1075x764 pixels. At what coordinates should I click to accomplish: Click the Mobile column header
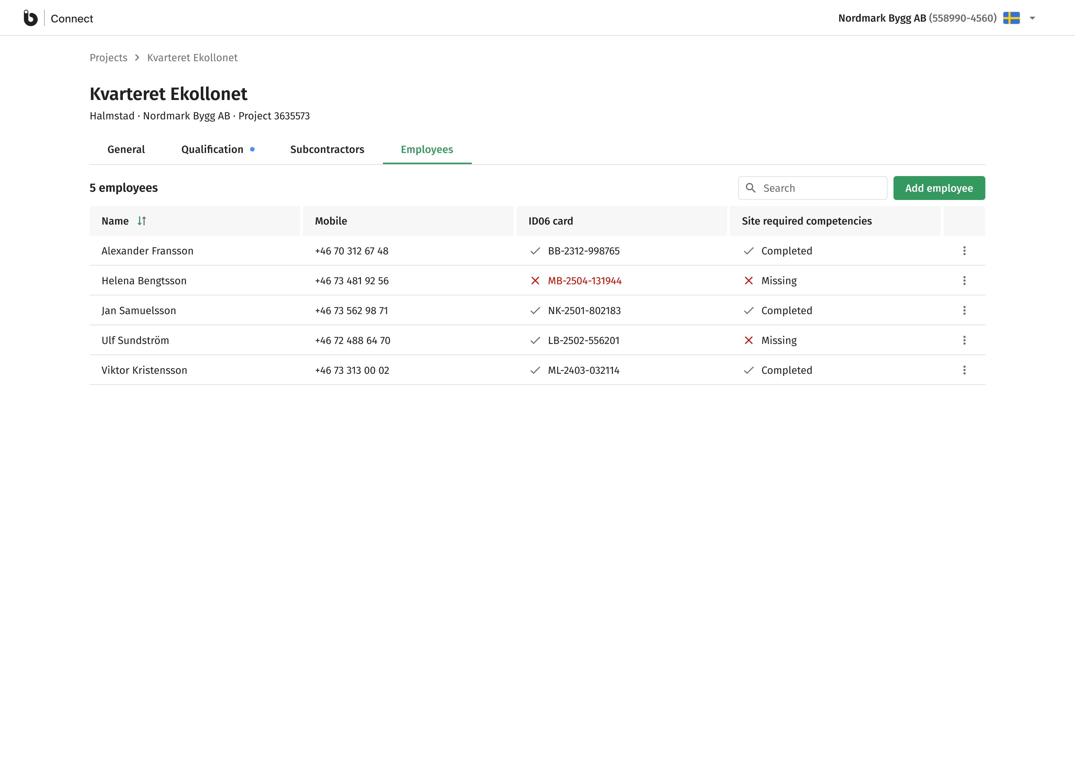coord(408,220)
